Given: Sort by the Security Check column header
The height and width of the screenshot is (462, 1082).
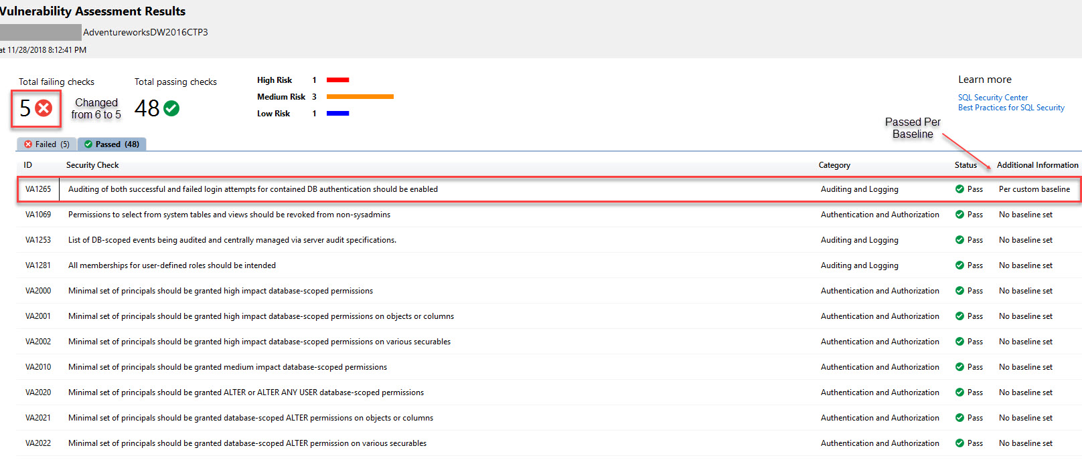Looking at the screenshot, I should click(92, 165).
